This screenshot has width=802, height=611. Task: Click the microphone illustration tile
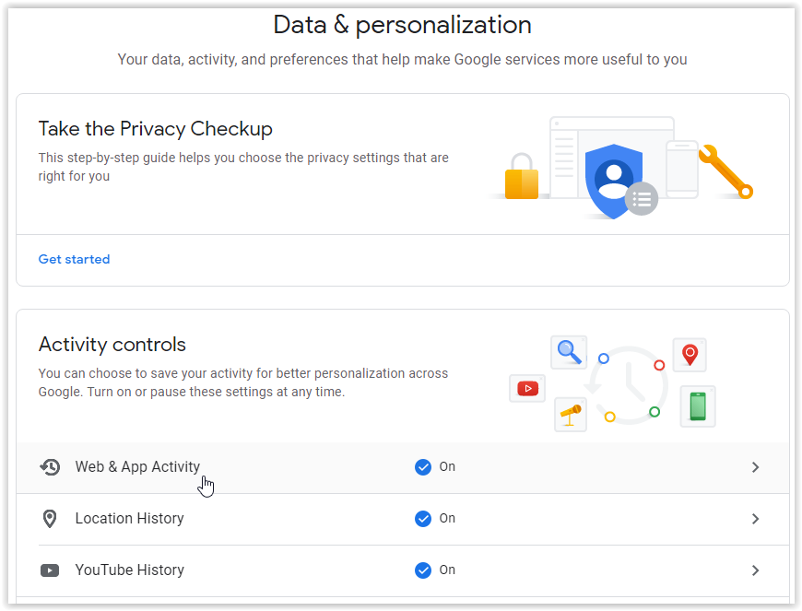(571, 414)
